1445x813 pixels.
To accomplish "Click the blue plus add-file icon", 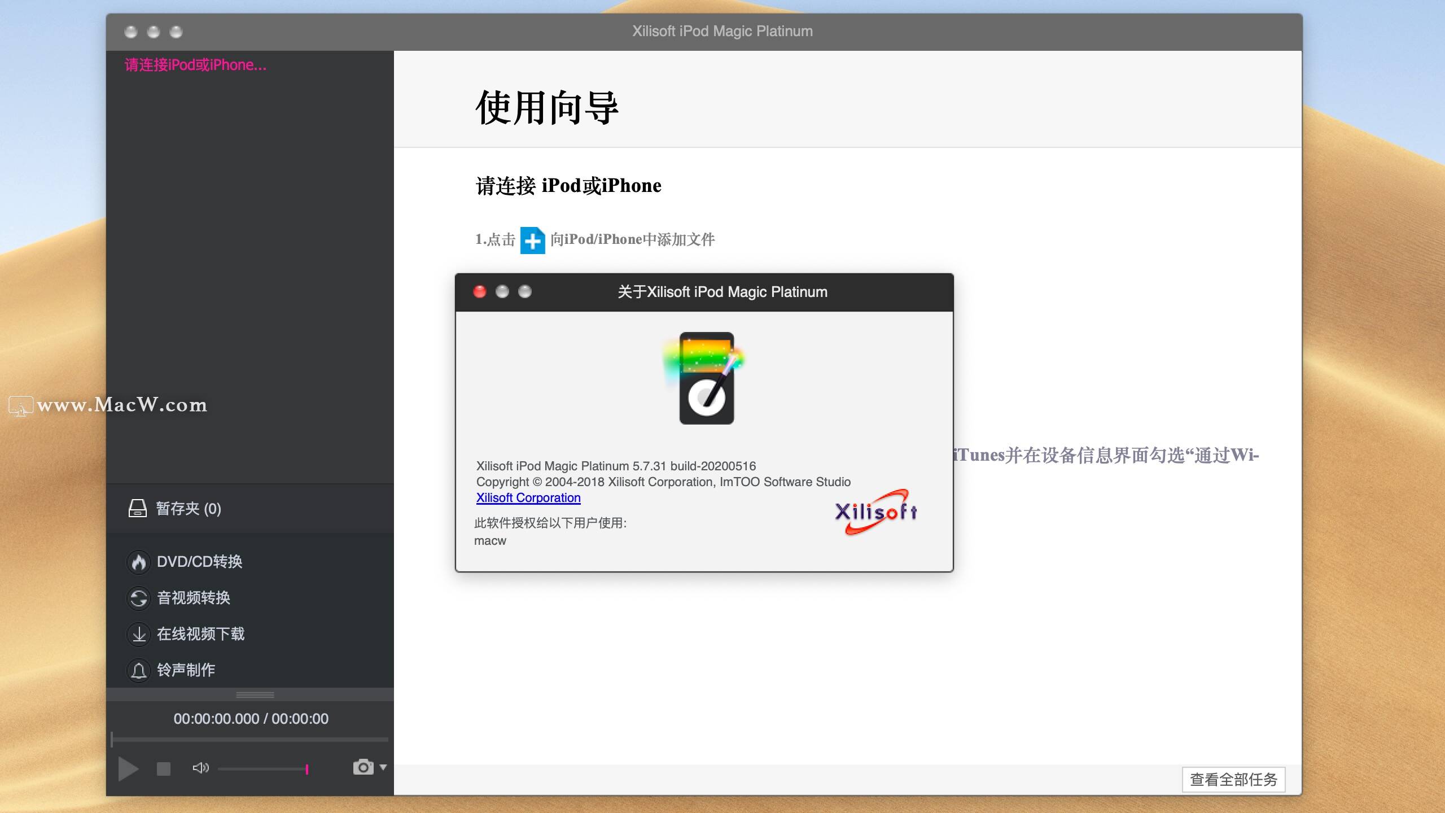I will 532,241.
